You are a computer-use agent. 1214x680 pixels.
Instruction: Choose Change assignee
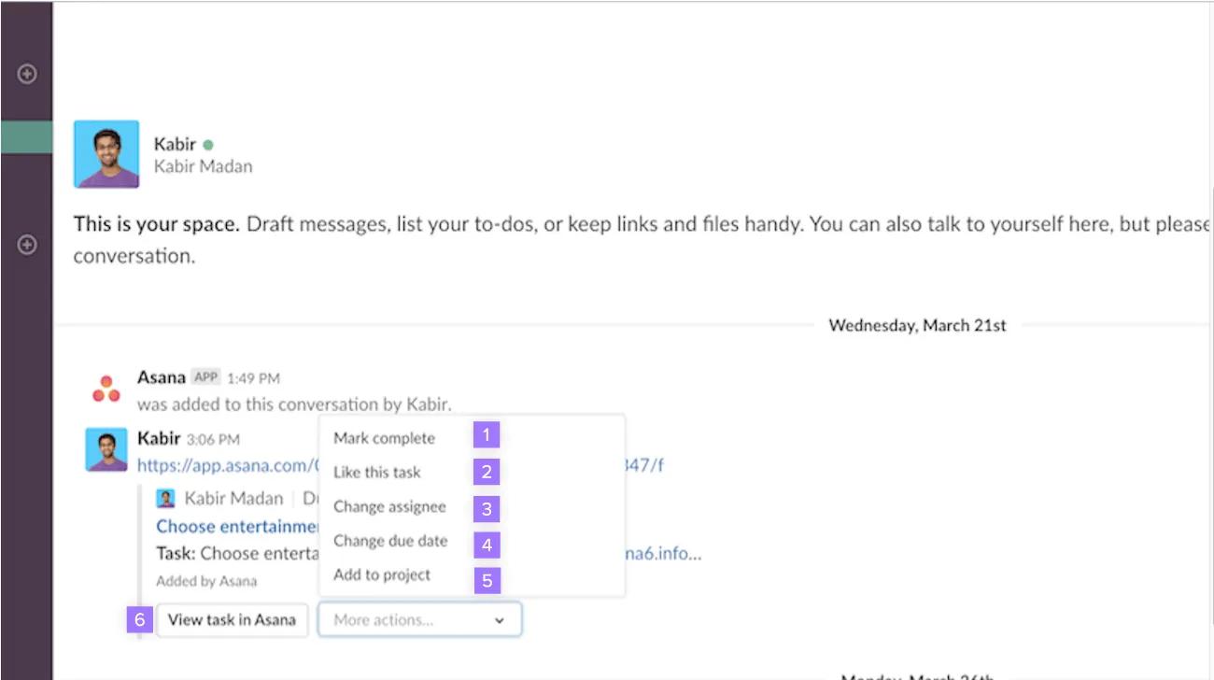(390, 506)
